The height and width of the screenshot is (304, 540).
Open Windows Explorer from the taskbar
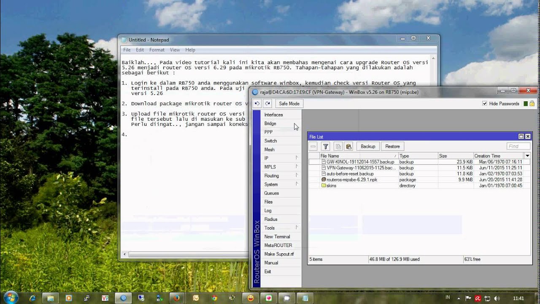[51, 298]
